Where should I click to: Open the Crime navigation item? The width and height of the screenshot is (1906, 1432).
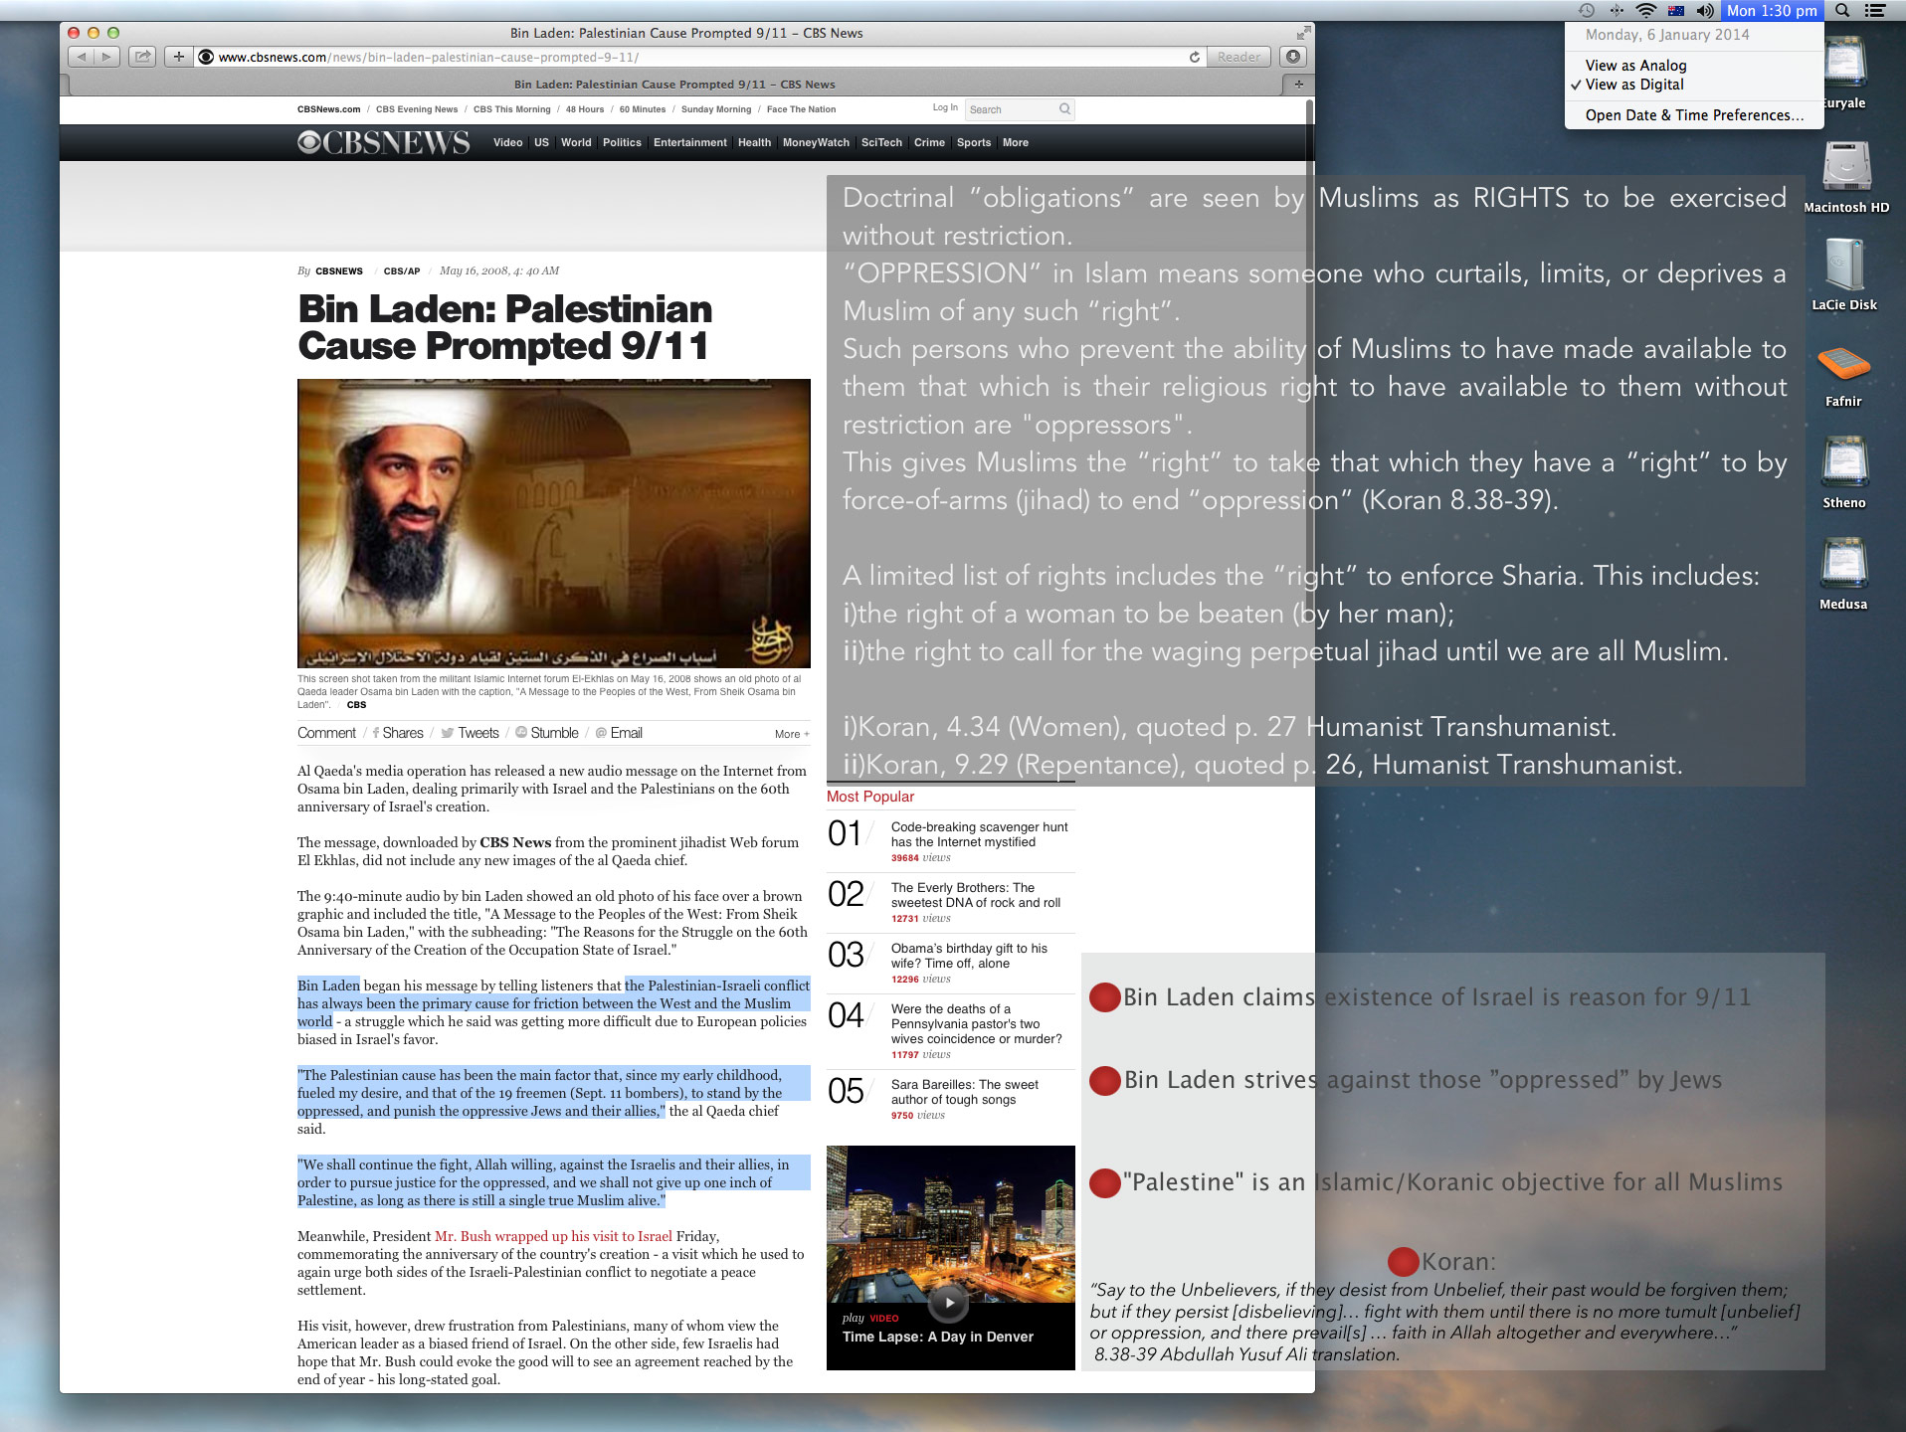pos(929,143)
